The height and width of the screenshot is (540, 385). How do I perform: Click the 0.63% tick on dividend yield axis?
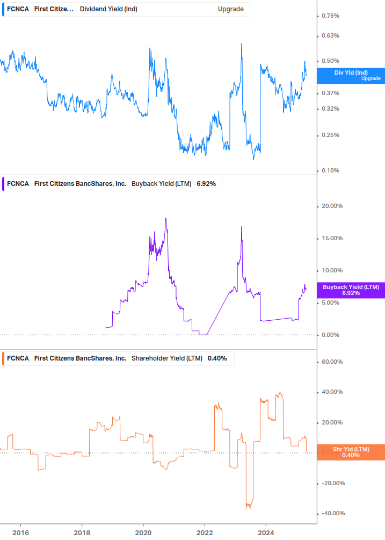[x=330, y=36]
